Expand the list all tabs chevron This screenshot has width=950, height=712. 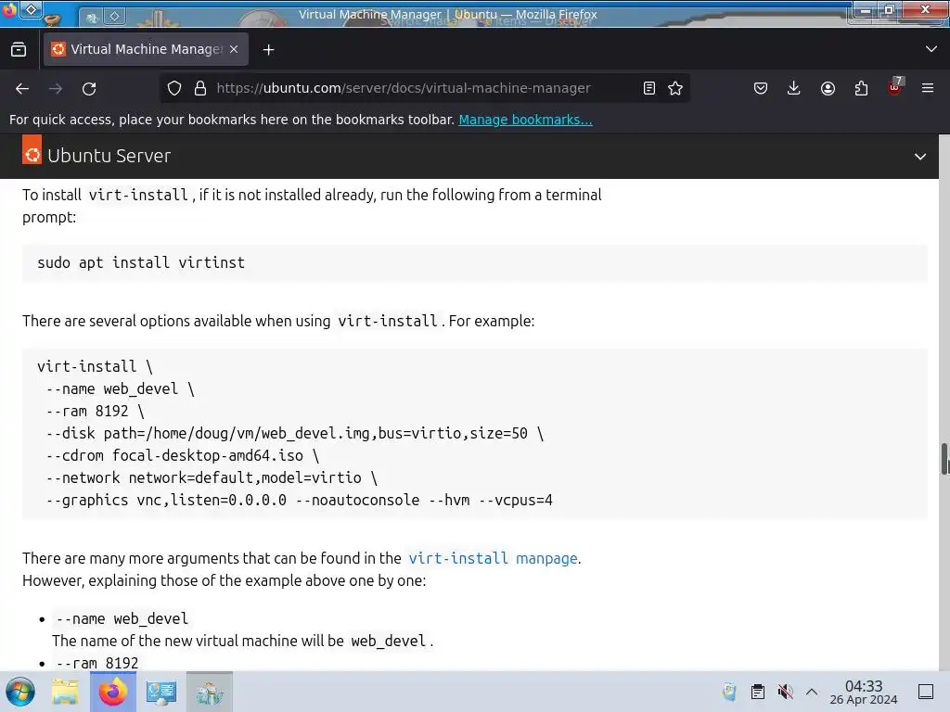coord(931,49)
